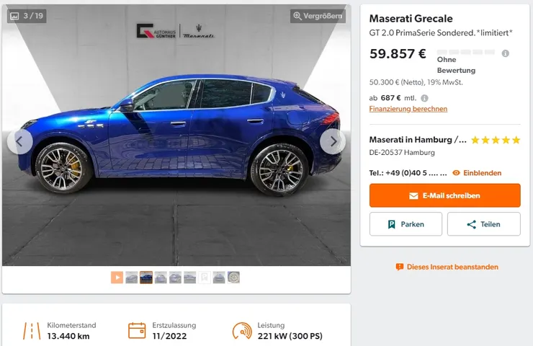Click the five-star dealer rating
The image size is (533, 346).
(496, 140)
